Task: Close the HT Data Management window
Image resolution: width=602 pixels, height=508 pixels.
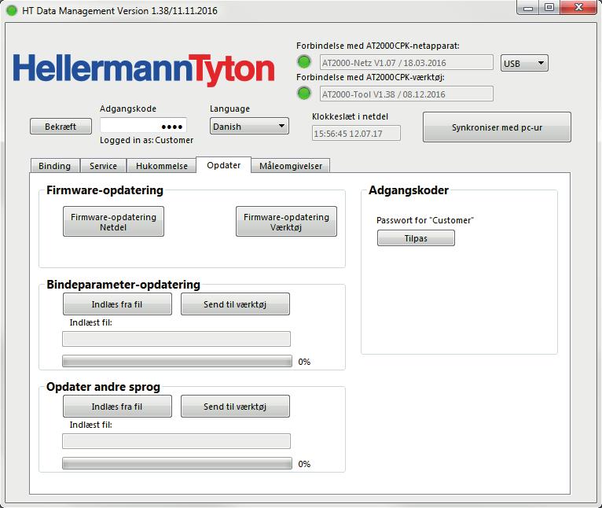Action: [578, 7]
